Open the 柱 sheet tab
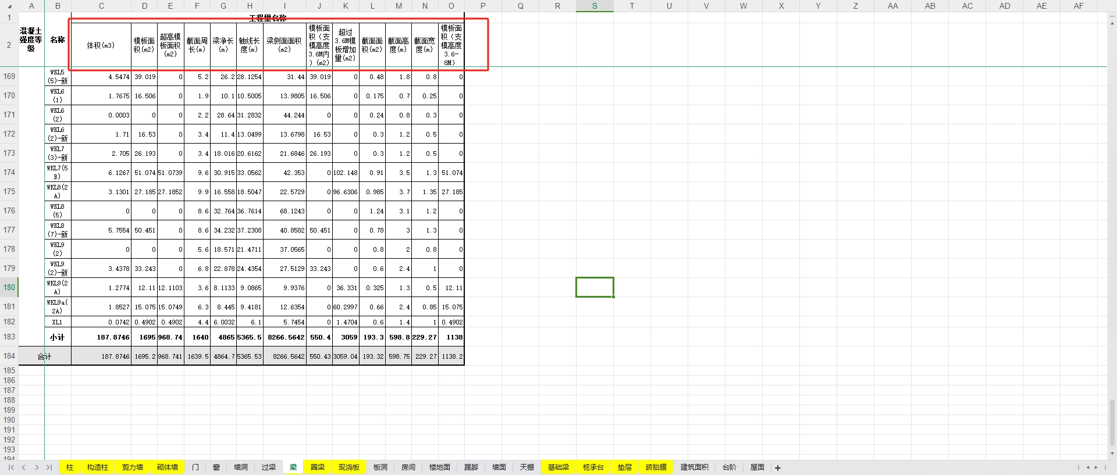1117x475 pixels. [x=70, y=467]
